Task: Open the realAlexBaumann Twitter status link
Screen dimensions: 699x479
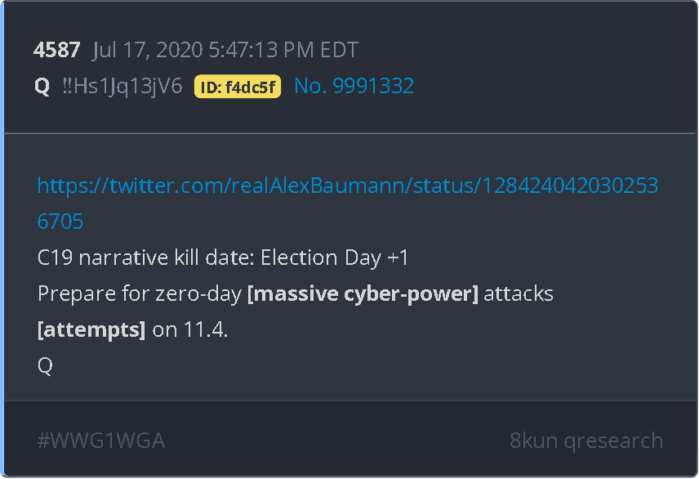Action: coord(348,186)
